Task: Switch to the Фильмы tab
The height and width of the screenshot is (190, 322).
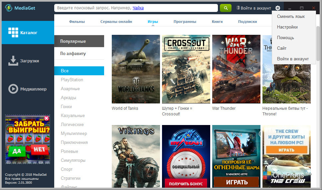Action: (77, 22)
